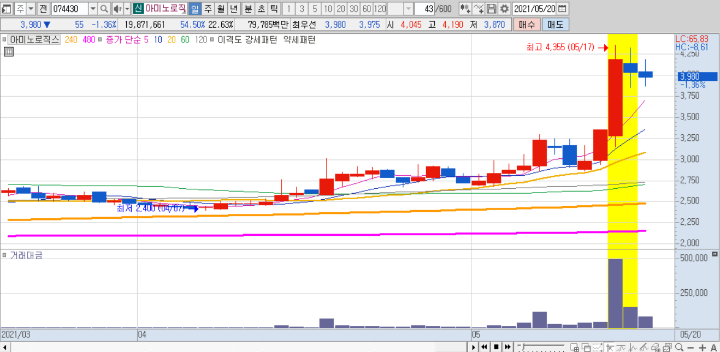Switch to yearly 년 chart period
Screen dimensions: 720x352
tap(233, 9)
